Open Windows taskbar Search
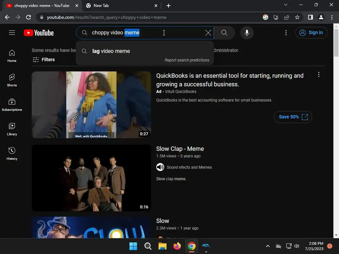 coord(148,246)
